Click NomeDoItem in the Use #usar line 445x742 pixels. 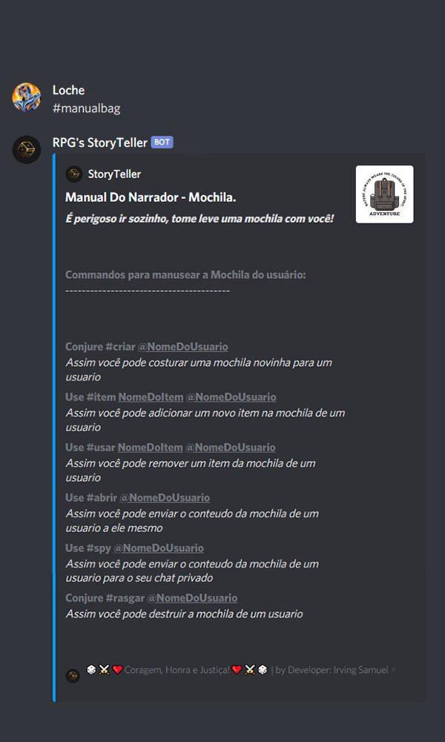pyautogui.click(x=150, y=447)
